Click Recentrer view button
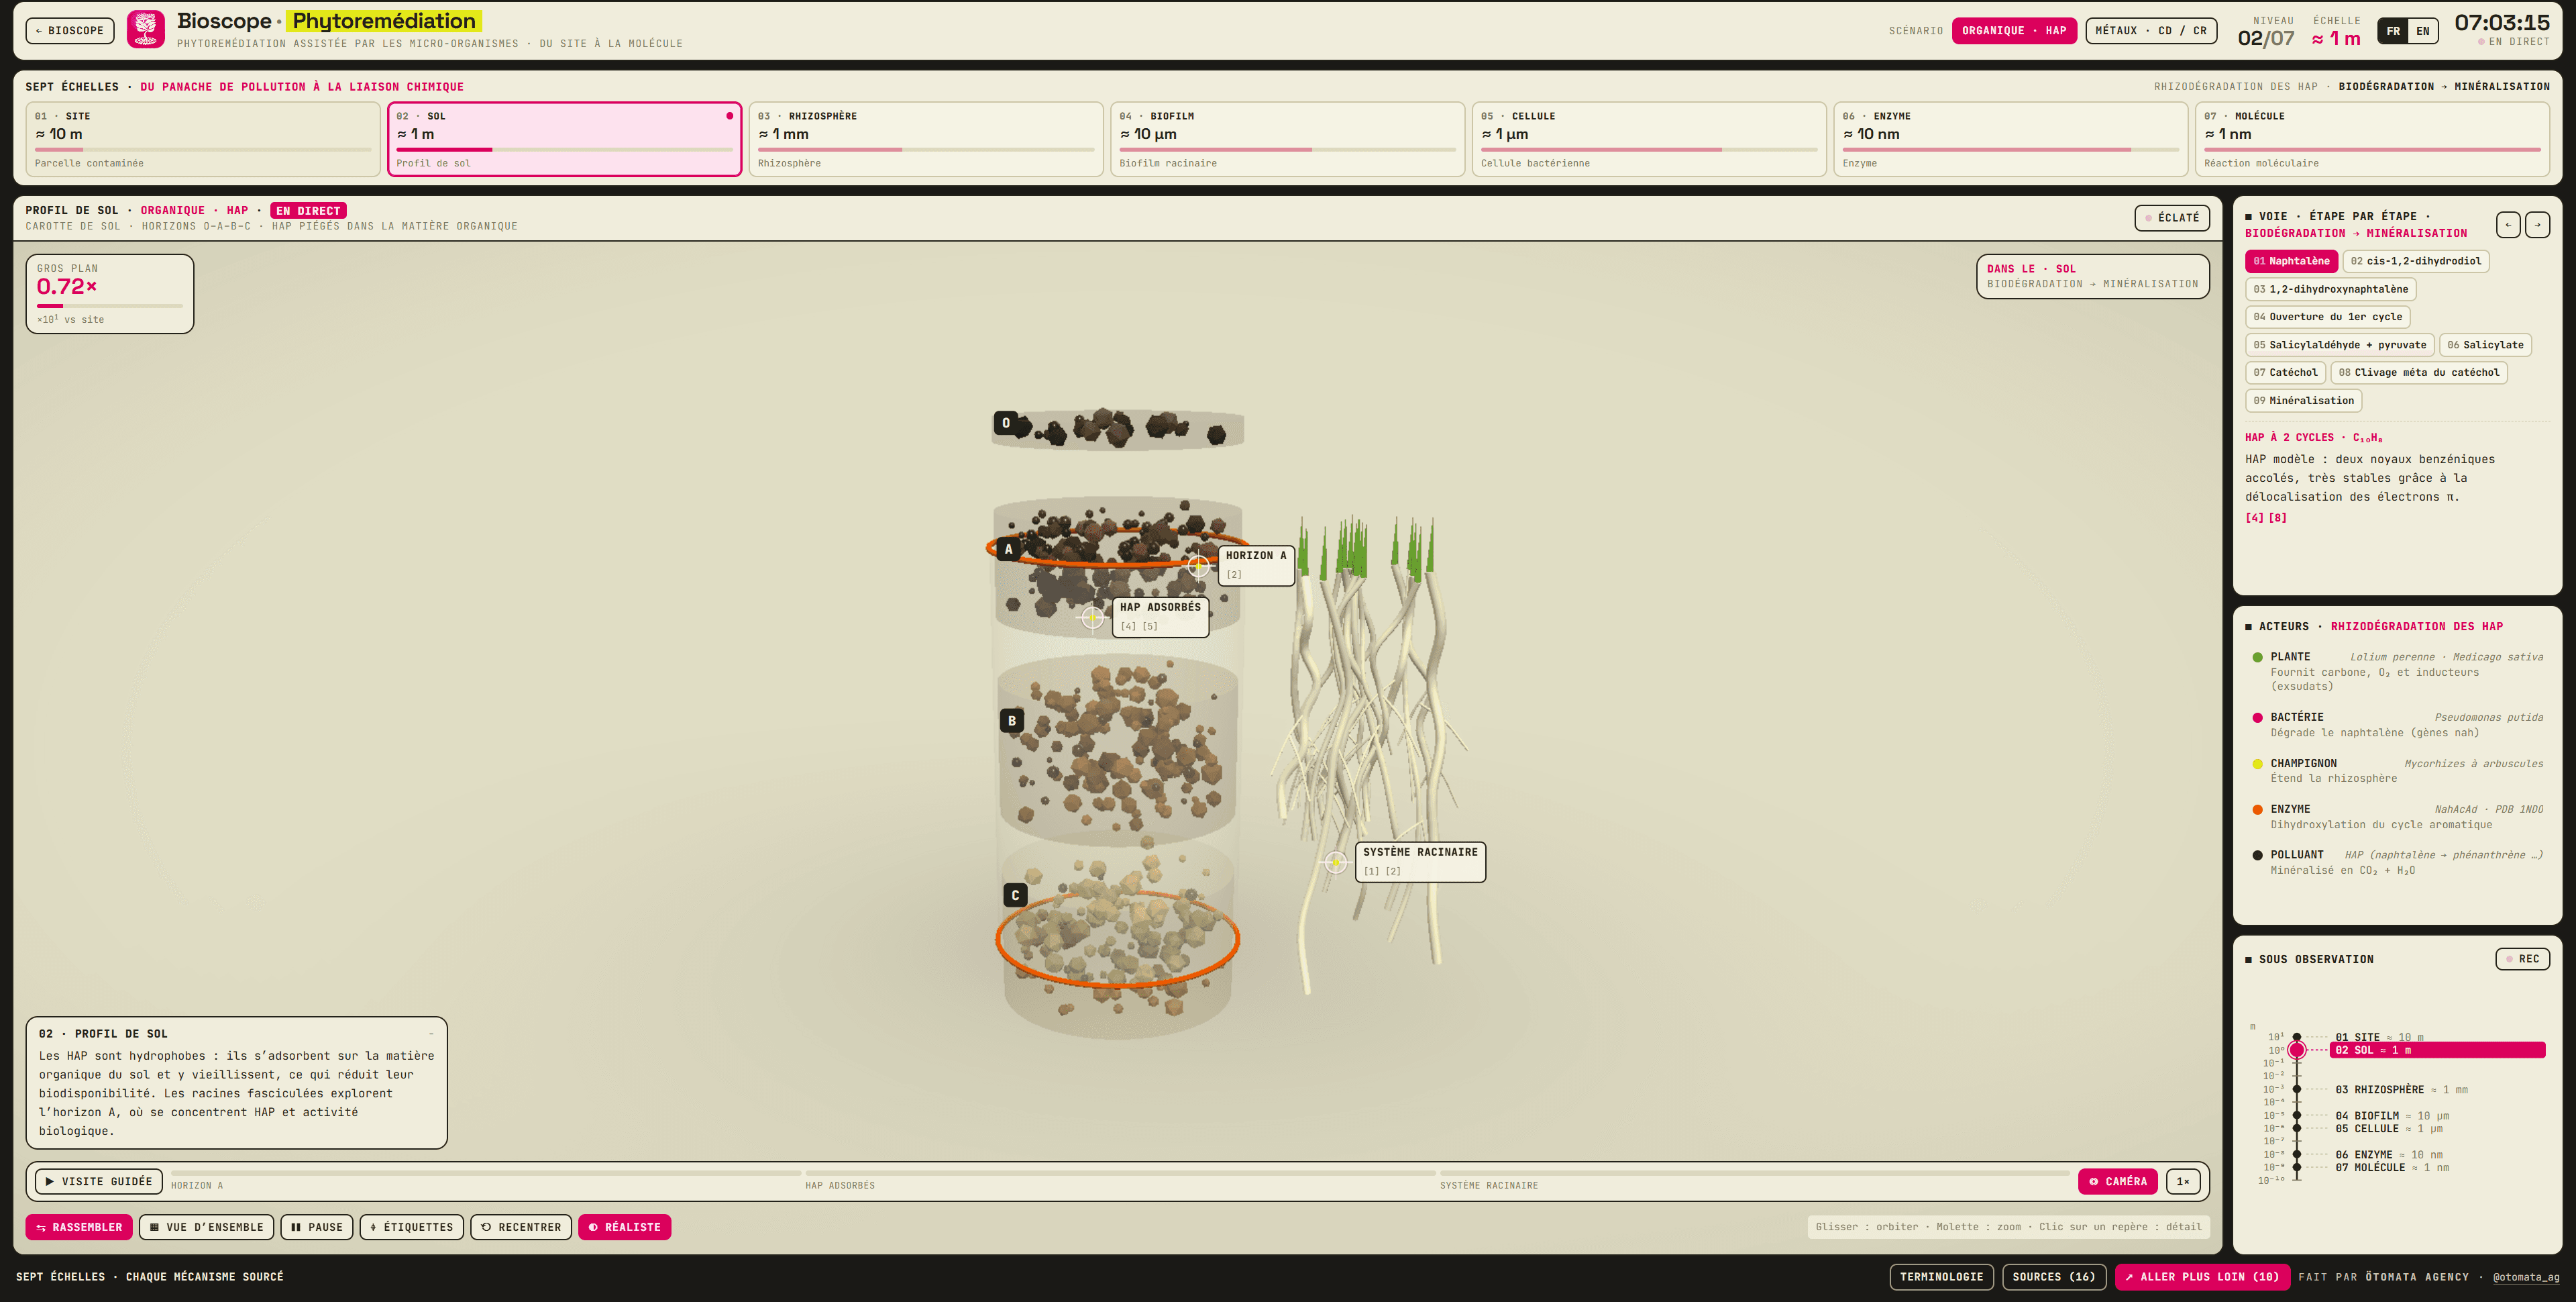 pyautogui.click(x=521, y=1227)
